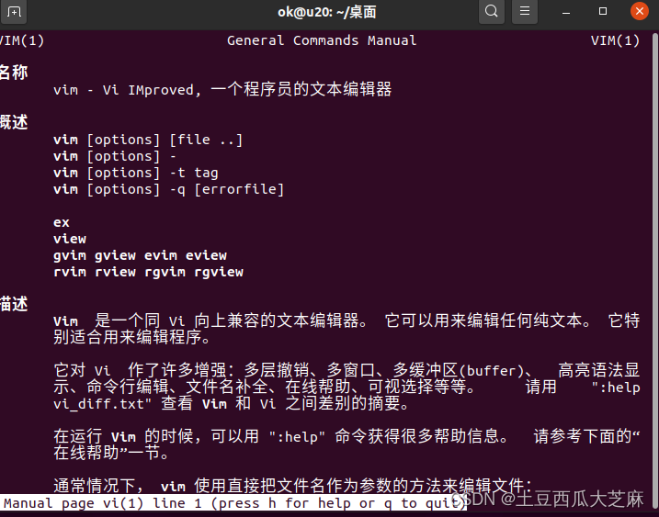Click the VIM(1) header at right
Screen dimensions: 659x517
(615, 40)
